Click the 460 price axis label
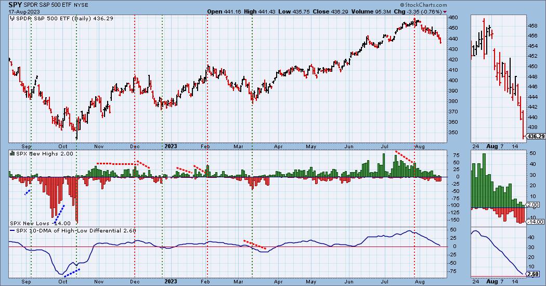Viewport: 546px width, 286px height. point(453,17)
